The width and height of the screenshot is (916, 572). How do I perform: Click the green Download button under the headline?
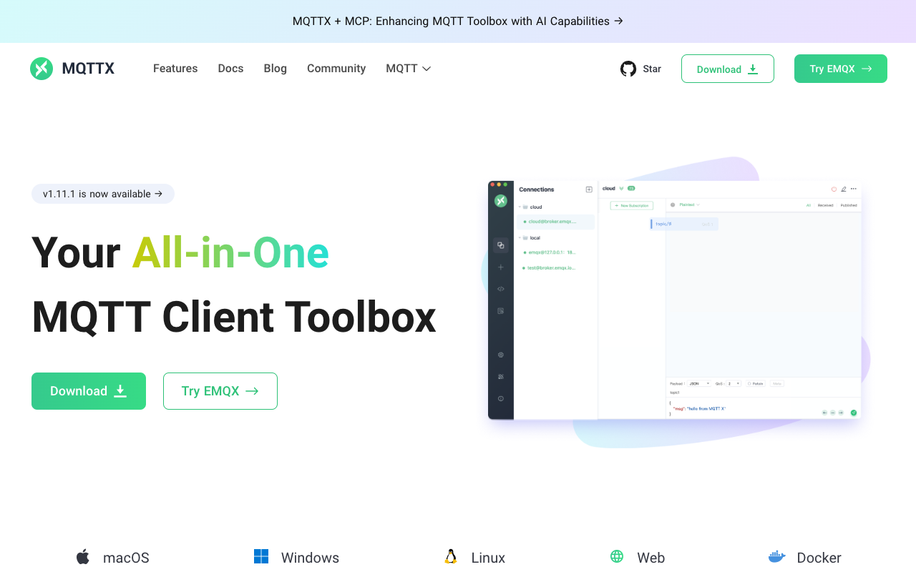[89, 391]
